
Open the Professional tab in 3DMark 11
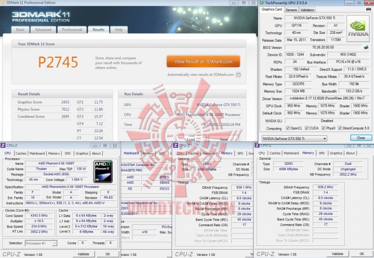coord(72,30)
